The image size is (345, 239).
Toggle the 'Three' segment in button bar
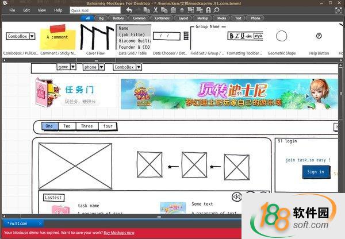(x=86, y=126)
